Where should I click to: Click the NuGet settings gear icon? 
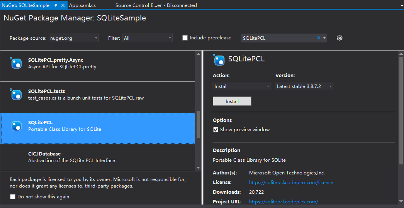click(339, 38)
